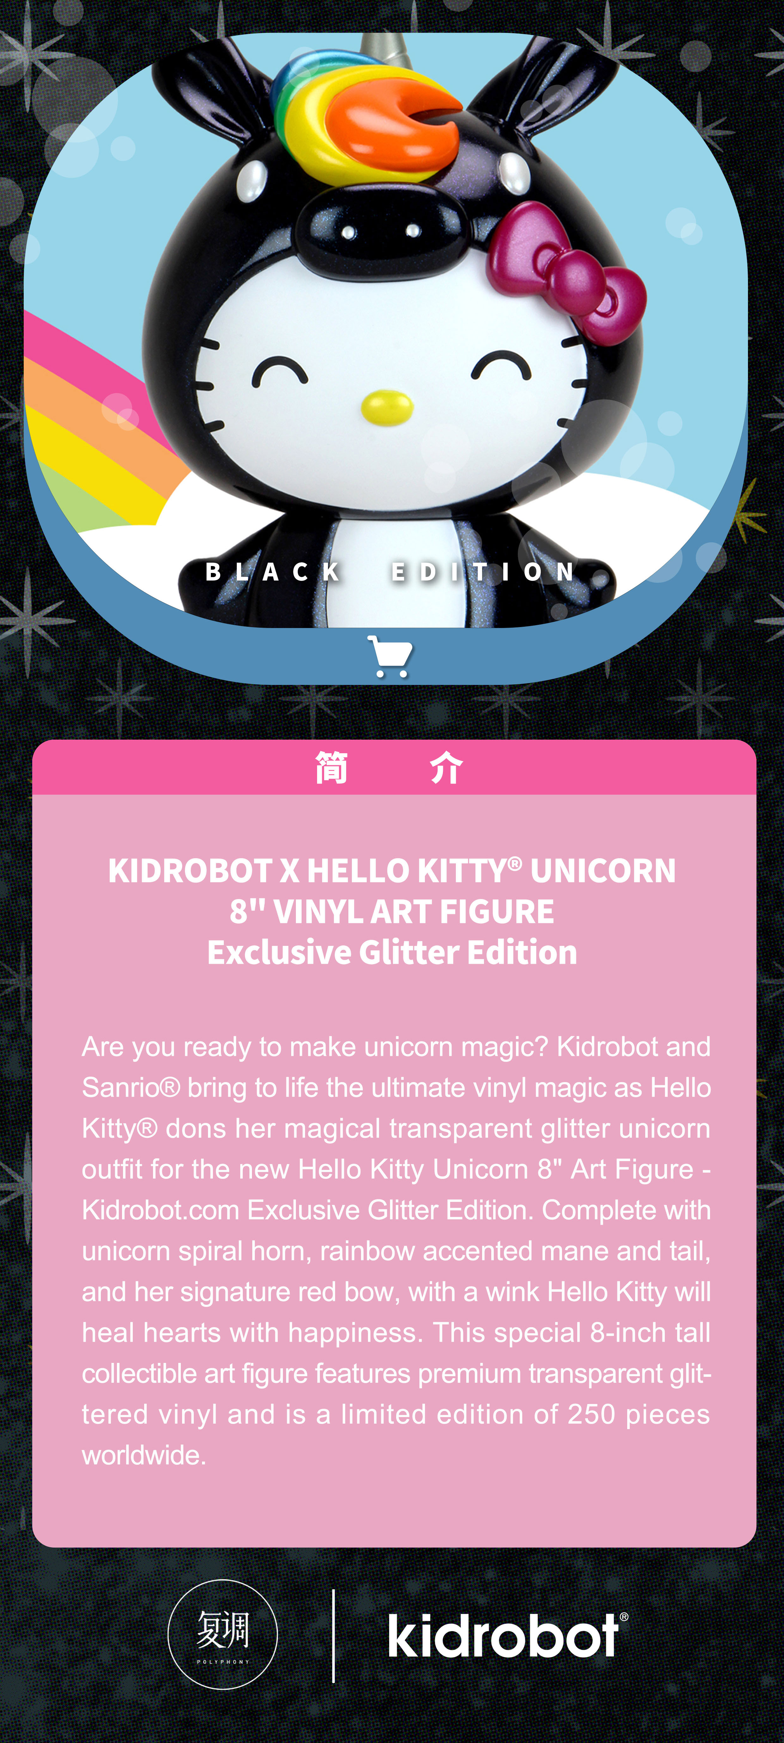Click the 'Exclusive Glitter Edition' heading line
This screenshot has width=784, height=1743.
pyautogui.click(x=392, y=952)
